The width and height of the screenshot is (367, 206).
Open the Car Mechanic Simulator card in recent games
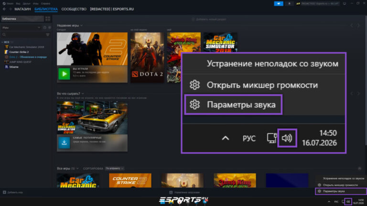tap(220, 42)
